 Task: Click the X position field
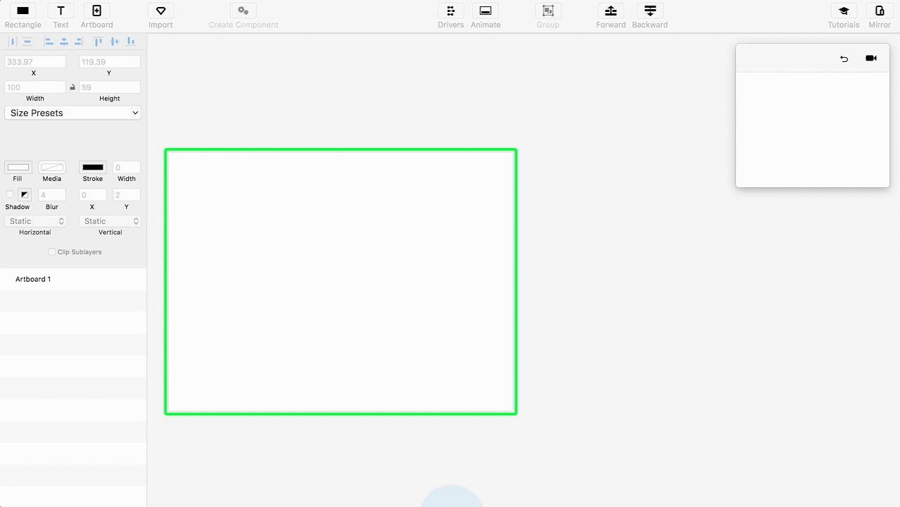coord(35,62)
